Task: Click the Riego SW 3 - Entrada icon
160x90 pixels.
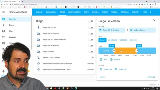Action: click(38, 45)
